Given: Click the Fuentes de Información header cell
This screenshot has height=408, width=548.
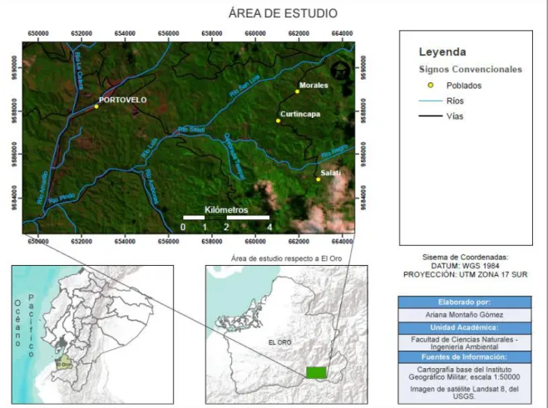Looking at the screenshot, I should pyautogui.click(x=465, y=357).
